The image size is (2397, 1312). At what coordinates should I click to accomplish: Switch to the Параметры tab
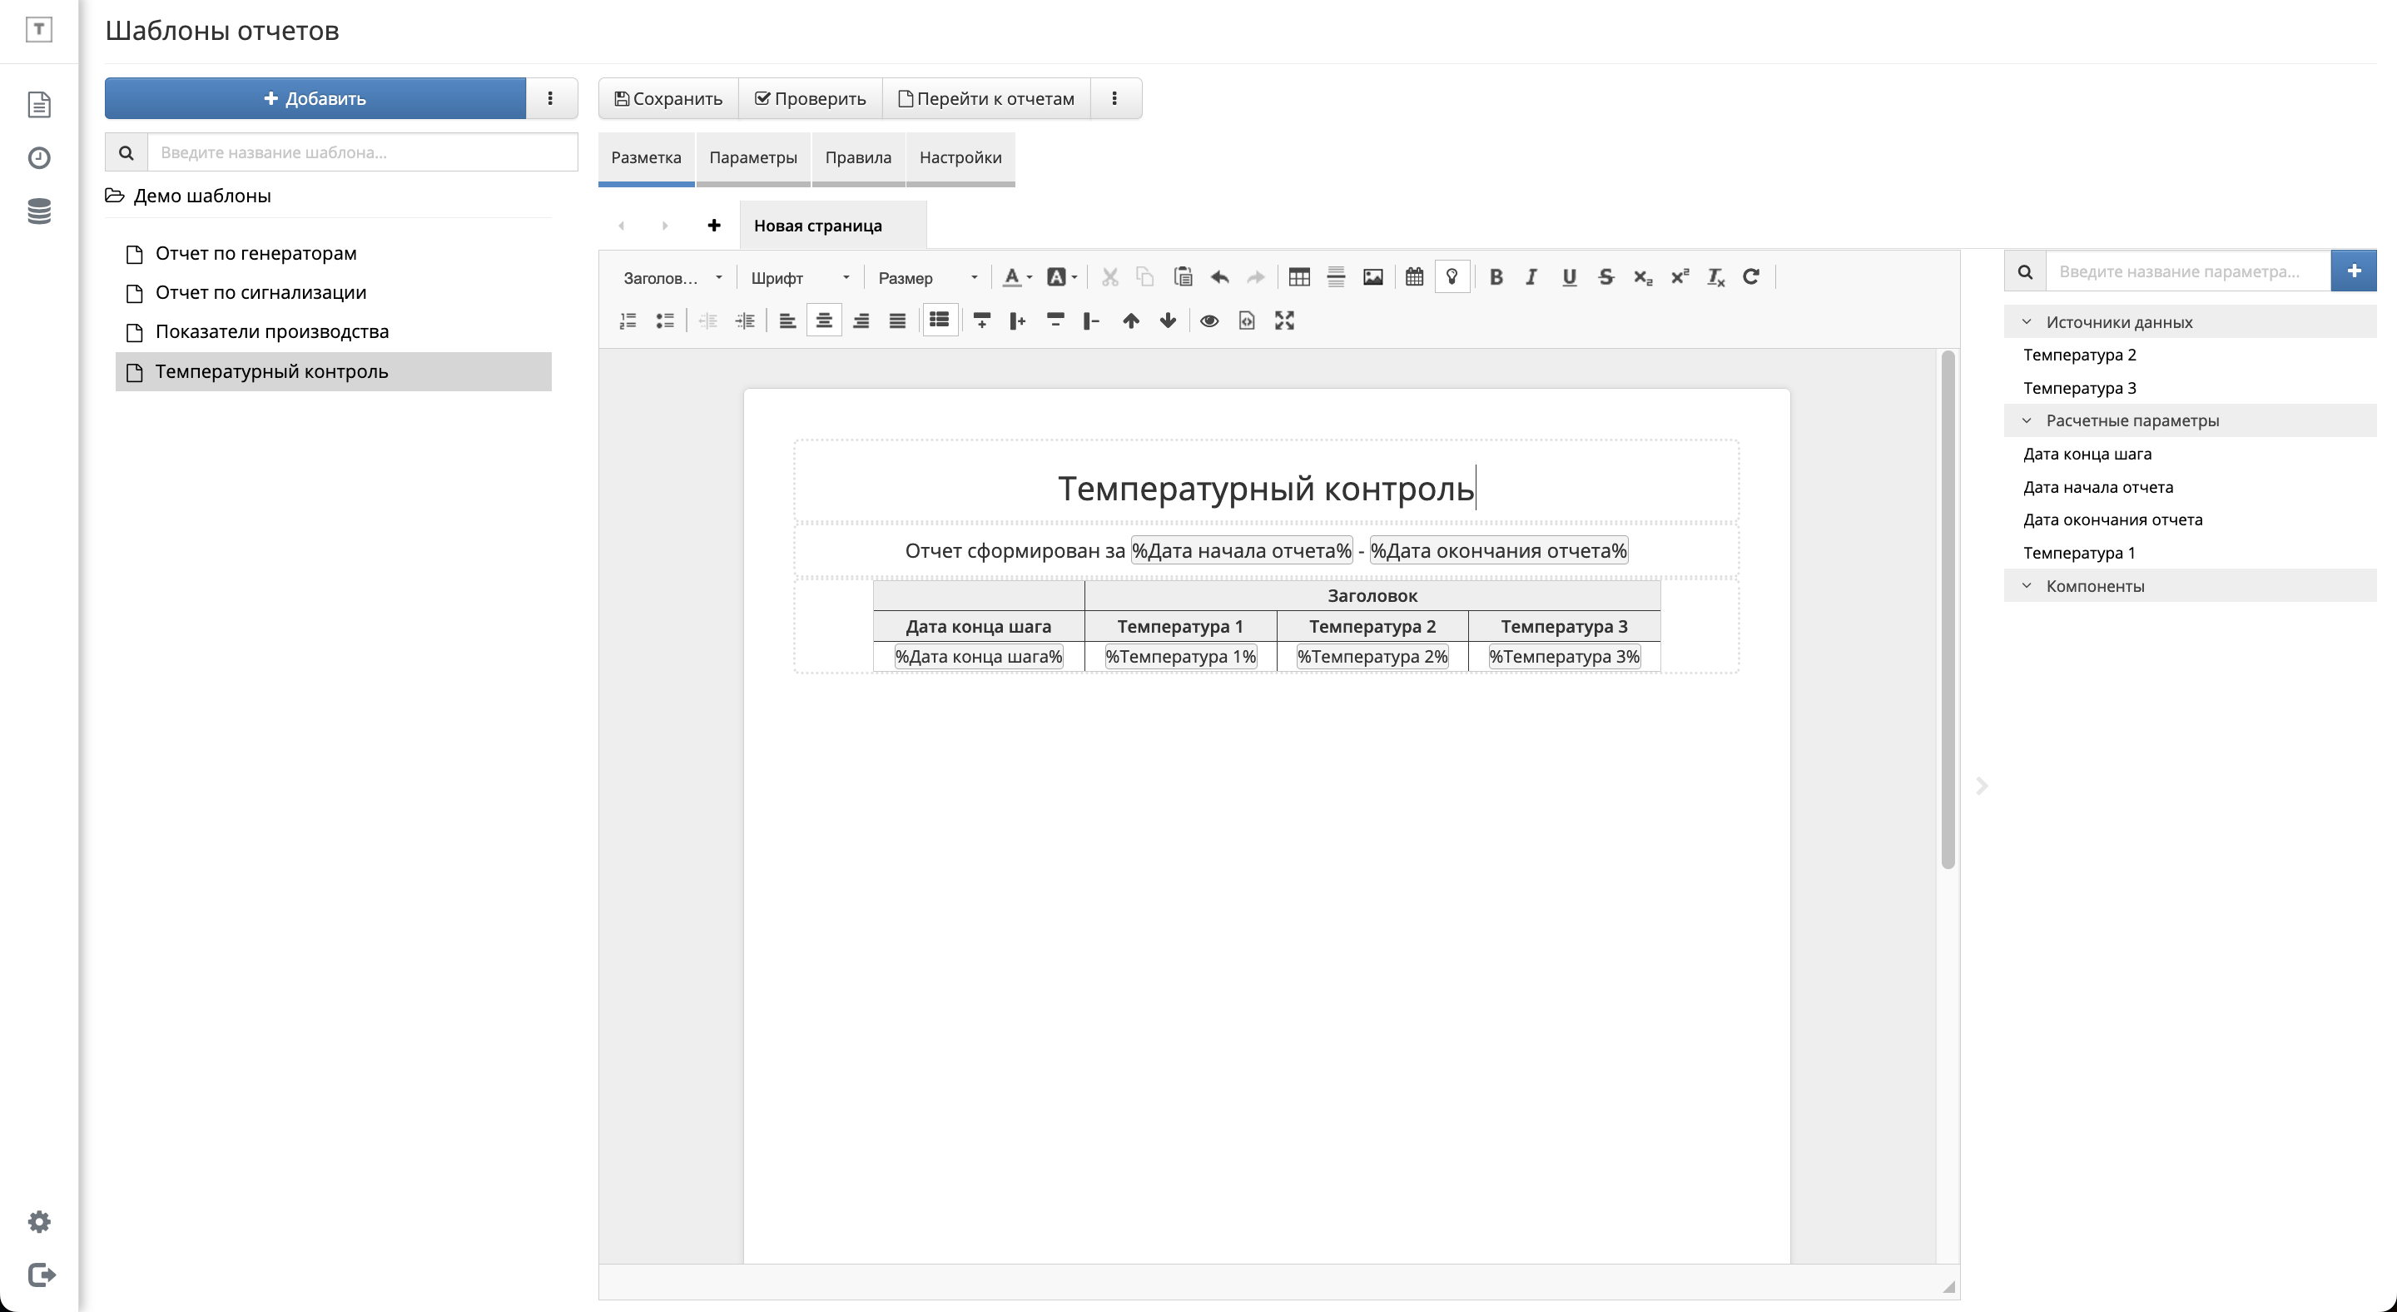754,157
